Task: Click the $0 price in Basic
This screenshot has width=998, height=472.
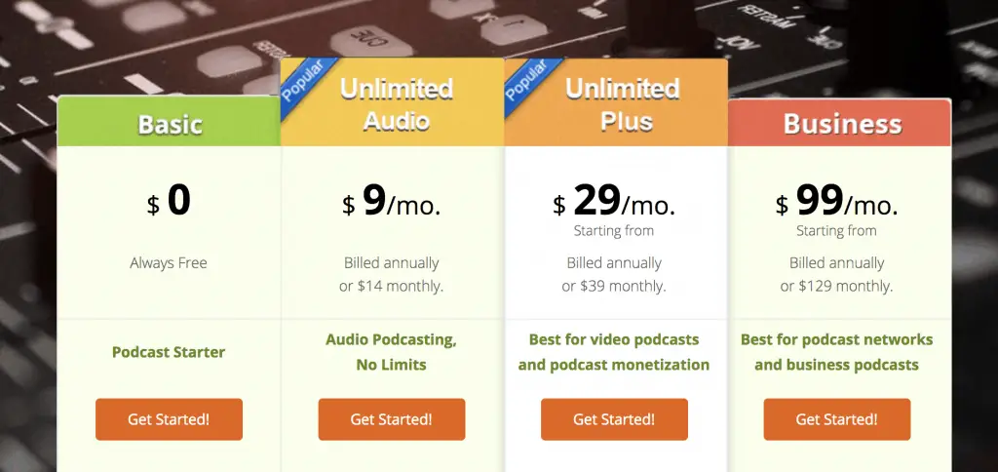Action: pyautogui.click(x=169, y=201)
